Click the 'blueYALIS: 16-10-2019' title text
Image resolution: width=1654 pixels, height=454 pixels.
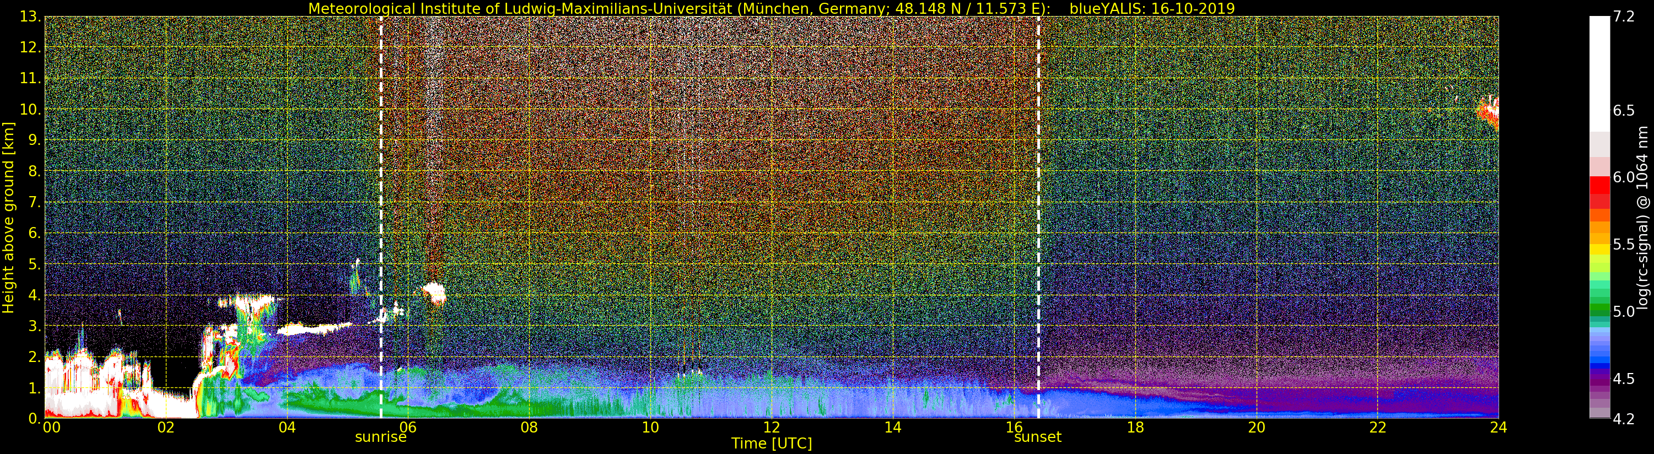[x=1152, y=8]
